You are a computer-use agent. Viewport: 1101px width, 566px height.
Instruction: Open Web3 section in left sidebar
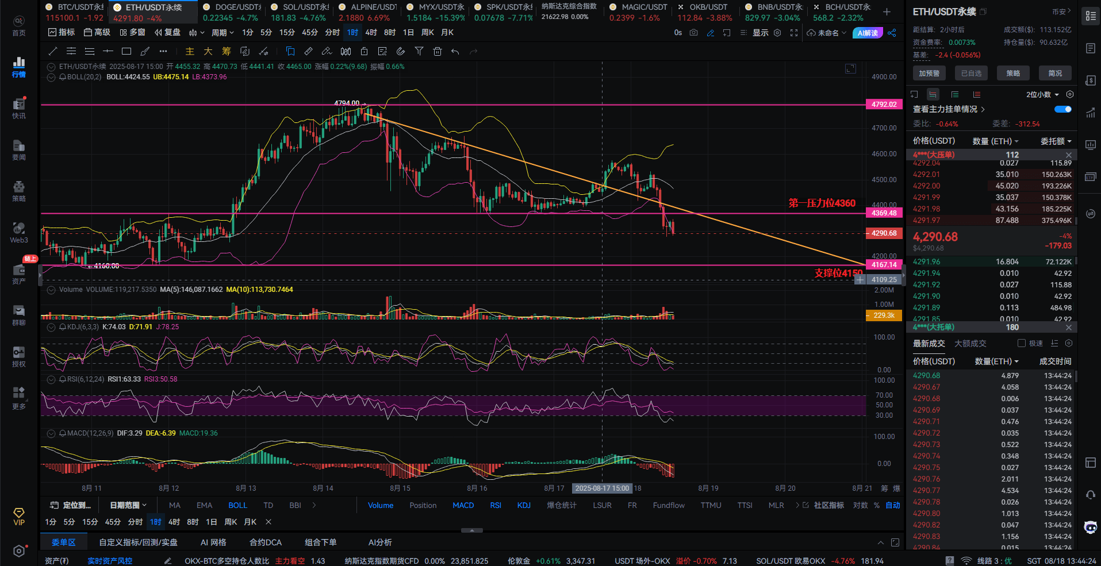pyautogui.click(x=19, y=232)
